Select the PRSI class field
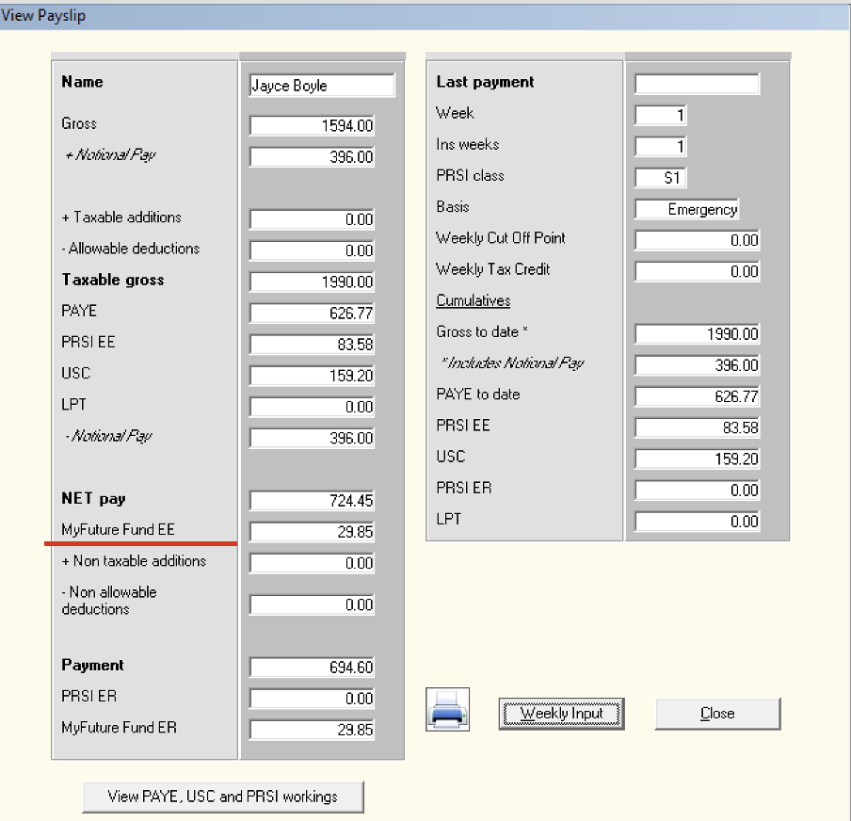This screenshot has height=821, width=851. click(661, 178)
